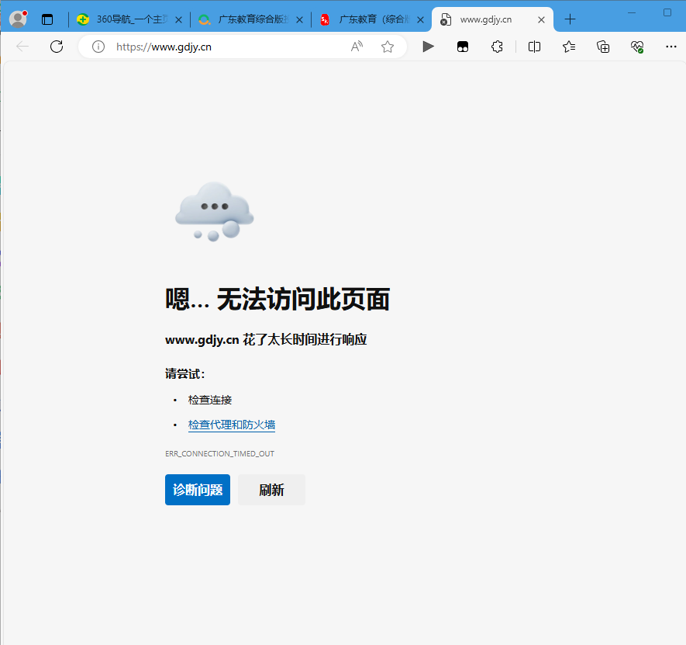Open a new tab with plus button

(x=571, y=19)
